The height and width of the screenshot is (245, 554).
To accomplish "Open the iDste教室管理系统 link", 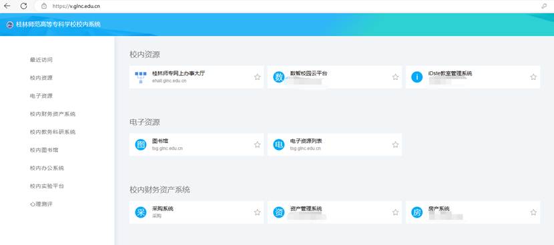I will pyautogui.click(x=450, y=73).
